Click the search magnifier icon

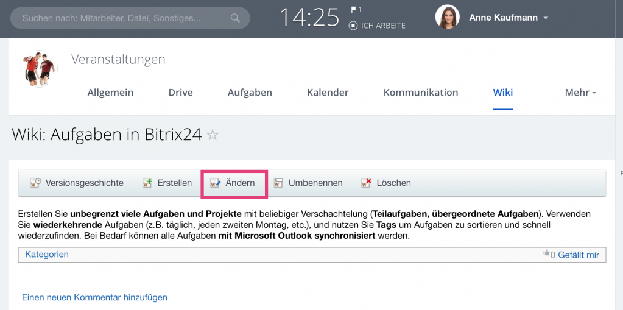235,18
